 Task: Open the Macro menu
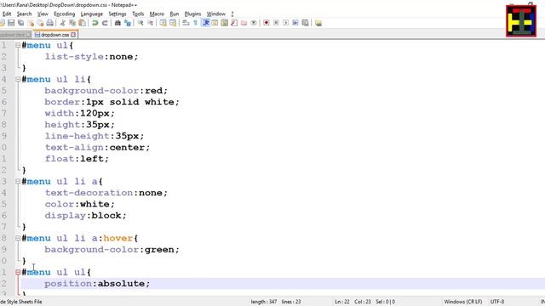click(x=157, y=14)
